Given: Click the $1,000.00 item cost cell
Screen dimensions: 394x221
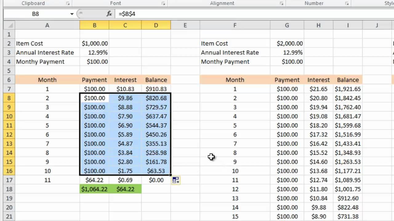Looking at the screenshot, I should click(94, 44).
